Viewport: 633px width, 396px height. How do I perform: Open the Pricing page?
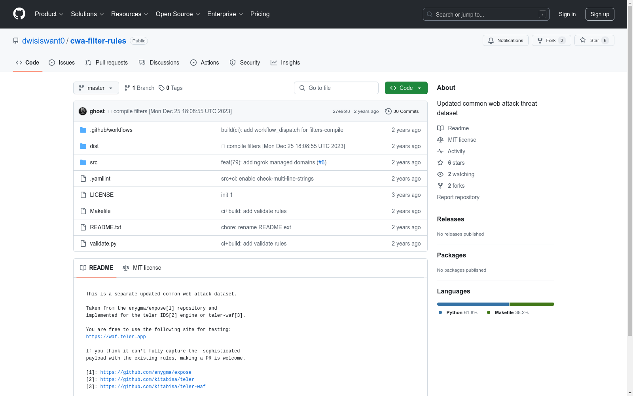click(x=260, y=14)
